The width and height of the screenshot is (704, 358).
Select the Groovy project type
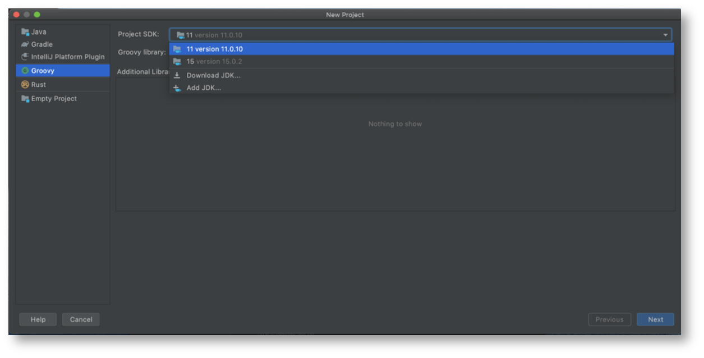coord(63,71)
